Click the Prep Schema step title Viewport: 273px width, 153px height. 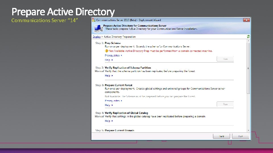point(113,43)
